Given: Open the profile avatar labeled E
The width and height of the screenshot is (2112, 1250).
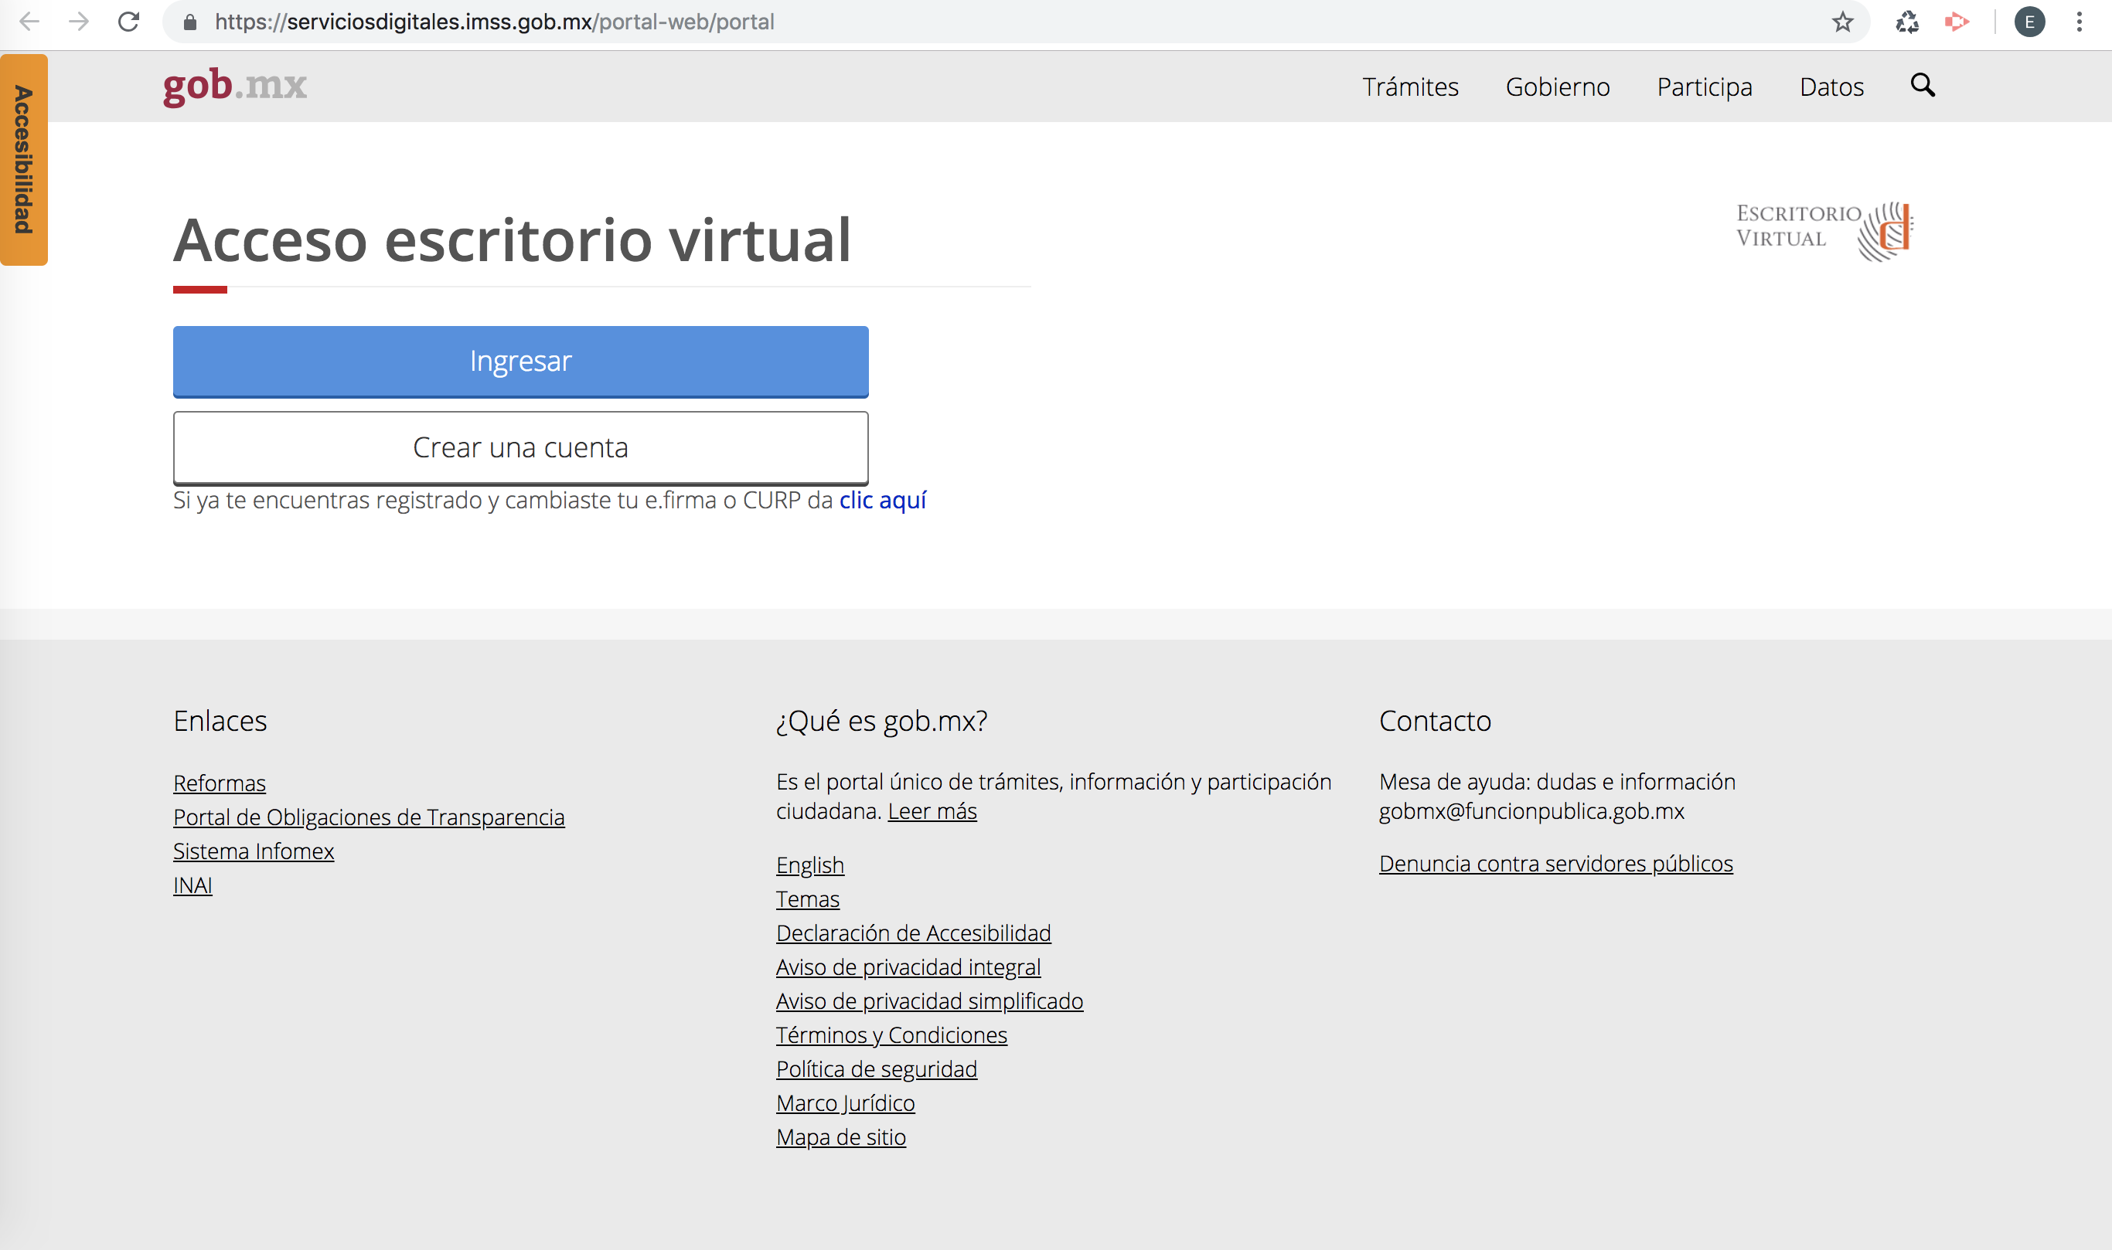Looking at the screenshot, I should click(x=2029, y=22).
